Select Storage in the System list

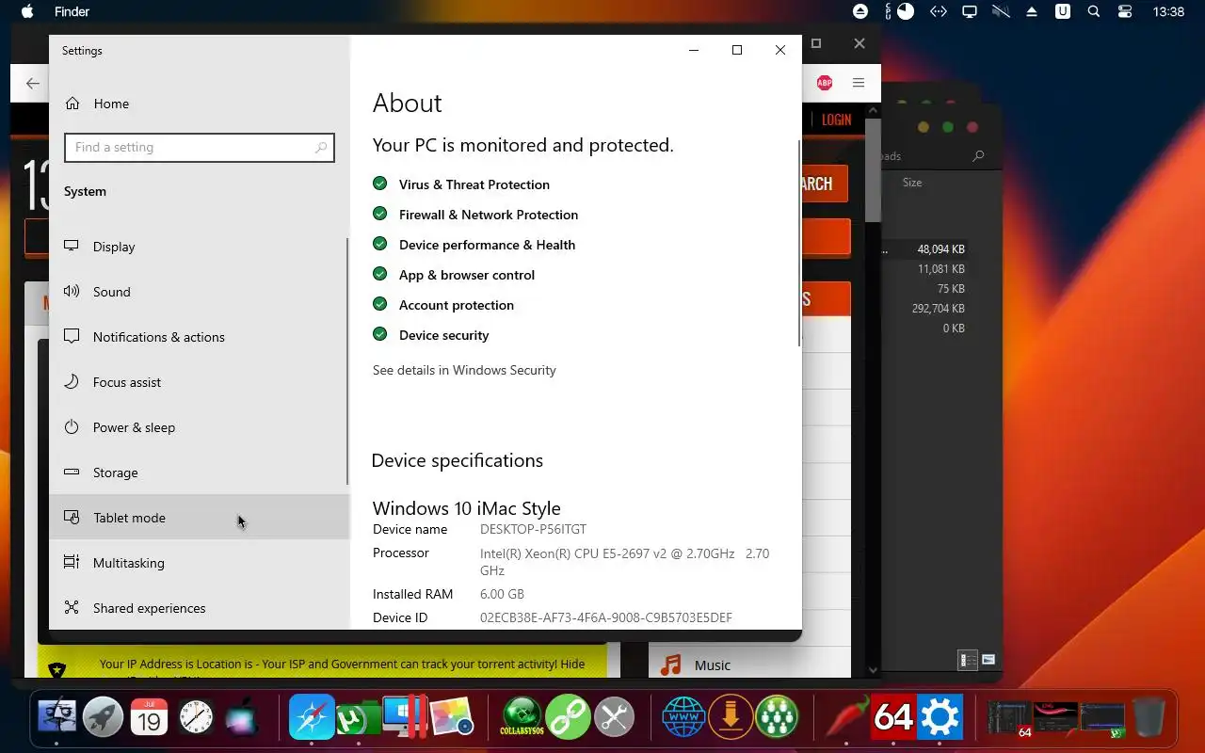(x=199, y=473)
